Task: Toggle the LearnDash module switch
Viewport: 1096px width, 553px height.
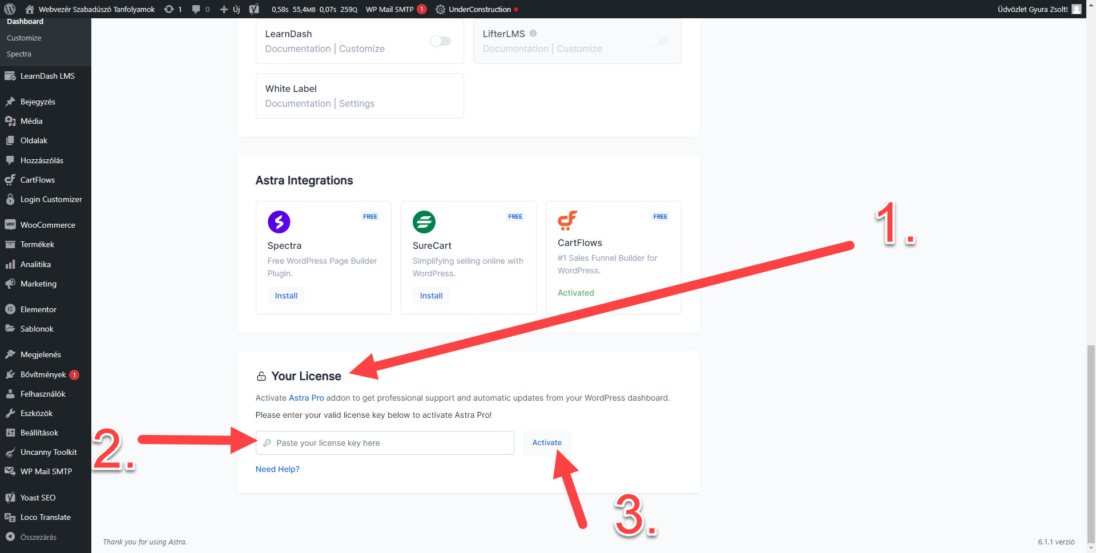Action: coord(441,41)
